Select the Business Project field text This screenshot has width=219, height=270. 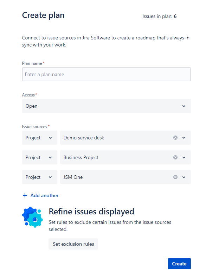(81, 157)
